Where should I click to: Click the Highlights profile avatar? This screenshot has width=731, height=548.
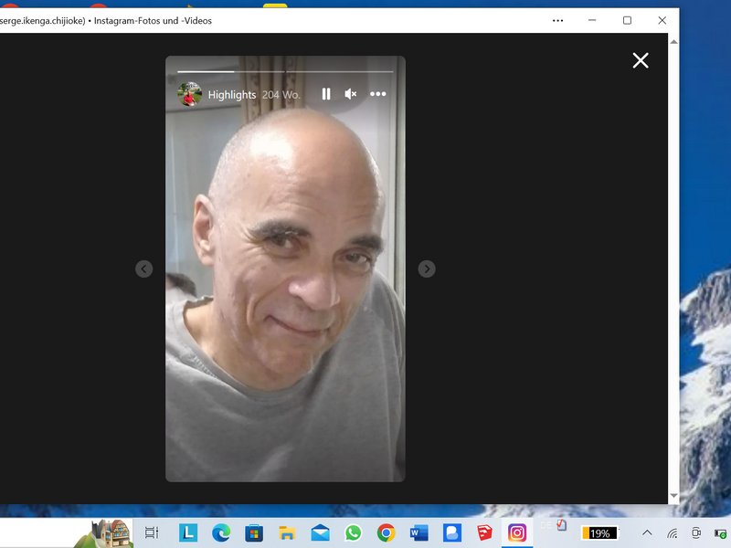(190, 94)
